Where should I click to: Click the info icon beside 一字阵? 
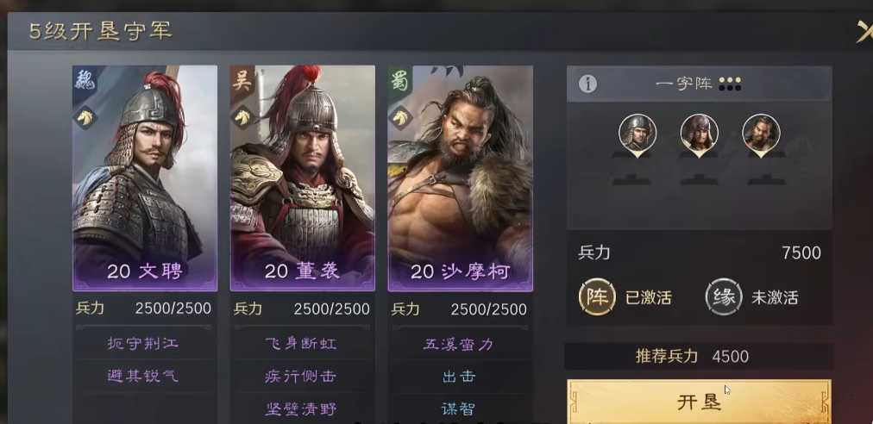pos(588,84)
